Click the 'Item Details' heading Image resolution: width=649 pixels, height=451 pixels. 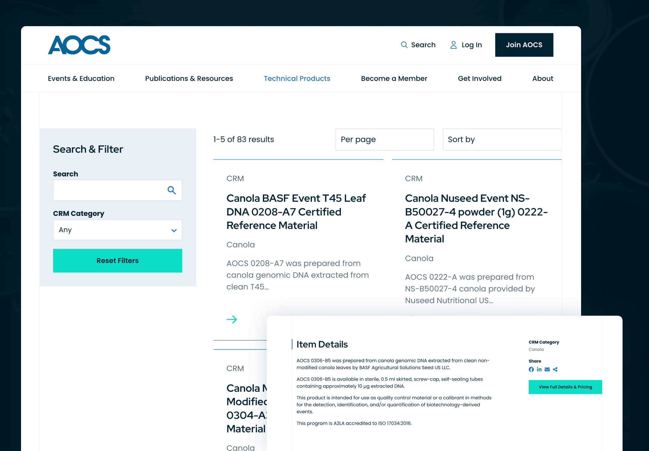click(322, 344)
